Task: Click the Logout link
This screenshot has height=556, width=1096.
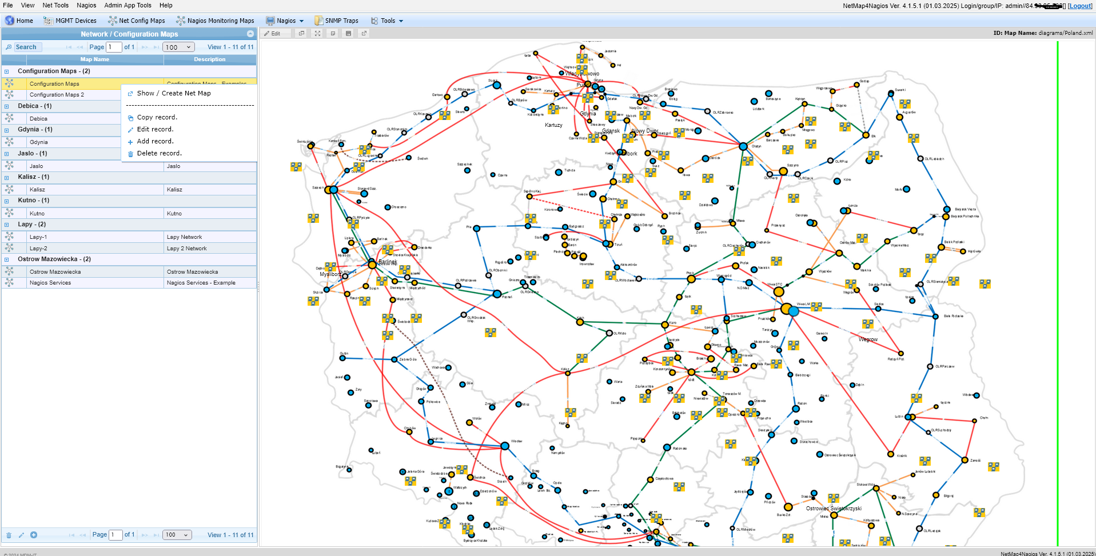Action: pyautogui.click(x=1079, y=6)
